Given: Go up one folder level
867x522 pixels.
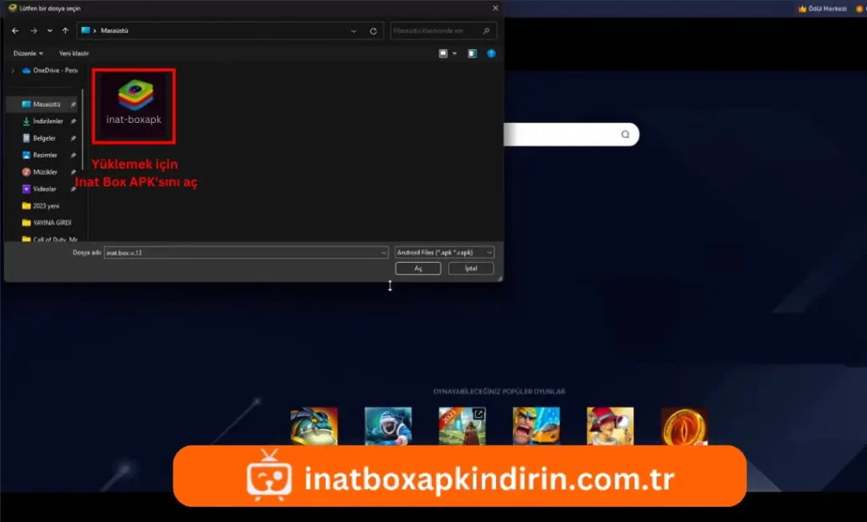Looking at the screenshot, I should pos(65,31).
